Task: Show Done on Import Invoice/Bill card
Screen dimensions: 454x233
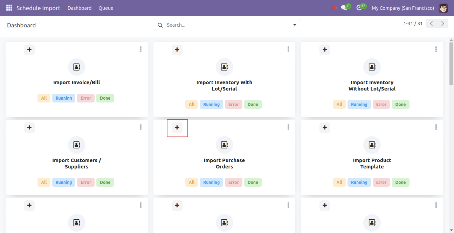Action: tap(105, 98)
